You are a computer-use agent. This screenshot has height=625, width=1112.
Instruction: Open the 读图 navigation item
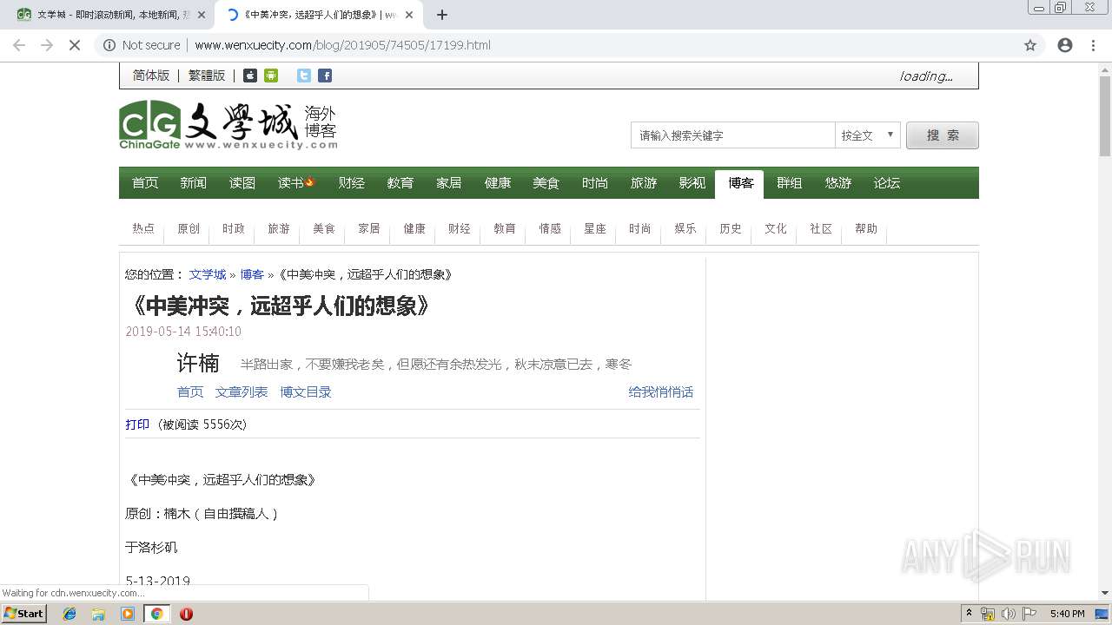pyautogui.click(x=242, y=183)
